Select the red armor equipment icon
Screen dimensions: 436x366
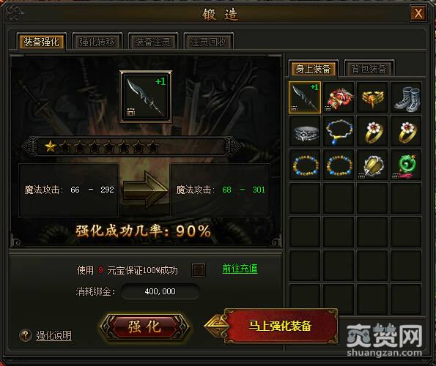pos(339,97)
